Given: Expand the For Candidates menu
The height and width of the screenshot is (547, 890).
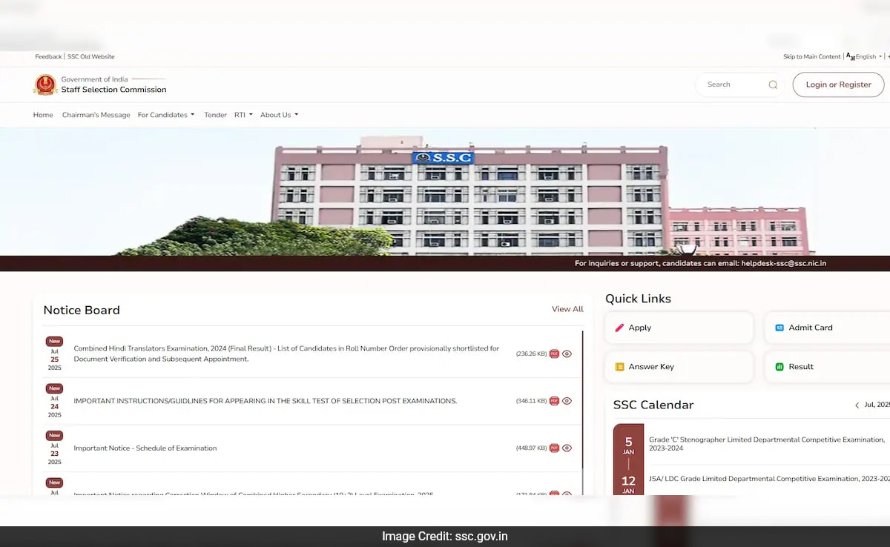Looking at the screenshot, I should point(166,115).
